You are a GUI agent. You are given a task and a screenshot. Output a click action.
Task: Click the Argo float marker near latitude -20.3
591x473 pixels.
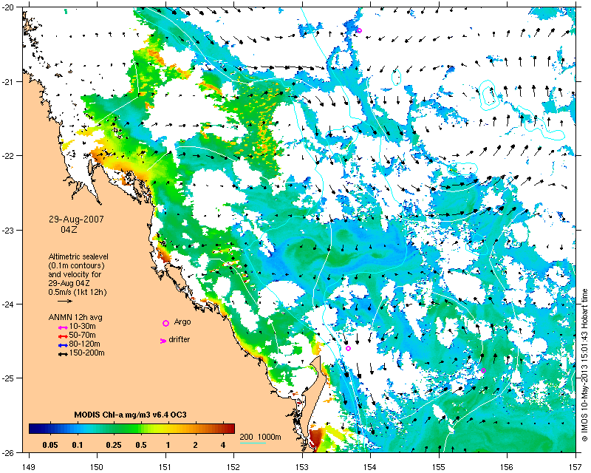(359, 30)
